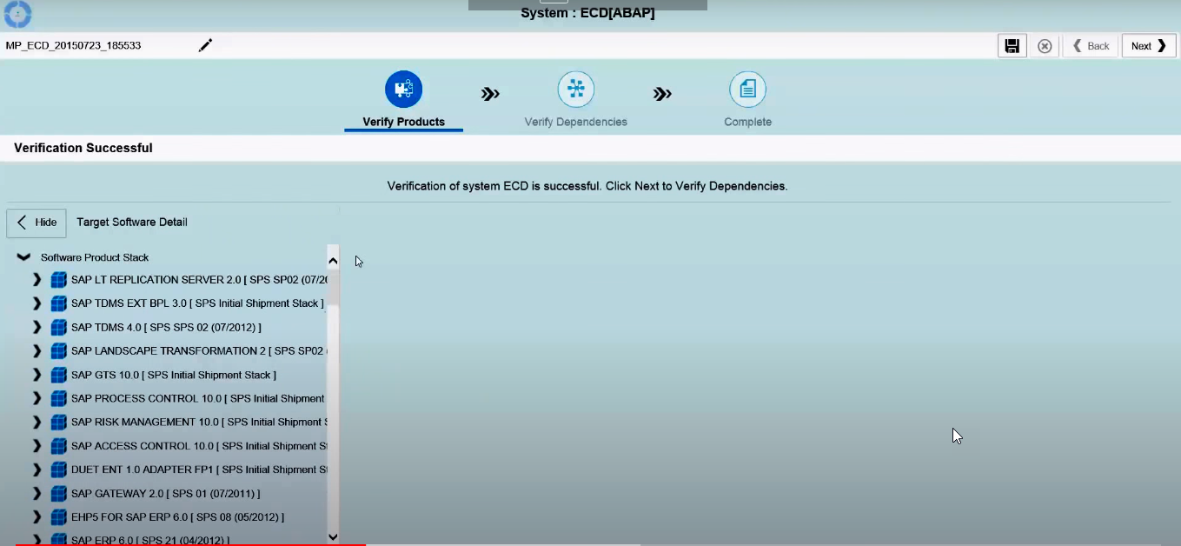Select SAP PROCESS CONTROL 10.0 row text
Image resolution: width=1181 pixels, height=546 pixels.
(x=198, y=398)
